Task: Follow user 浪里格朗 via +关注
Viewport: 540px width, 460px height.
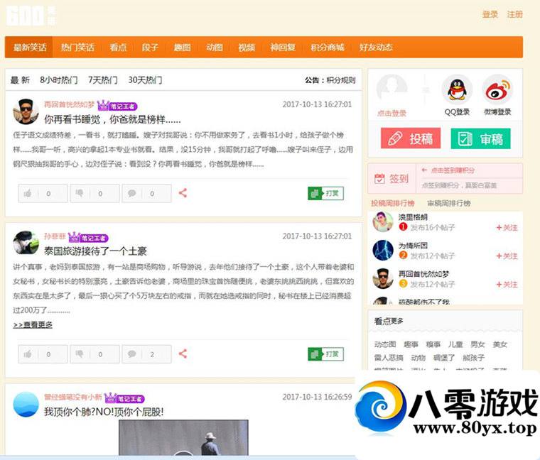Action: pos(507,227)
